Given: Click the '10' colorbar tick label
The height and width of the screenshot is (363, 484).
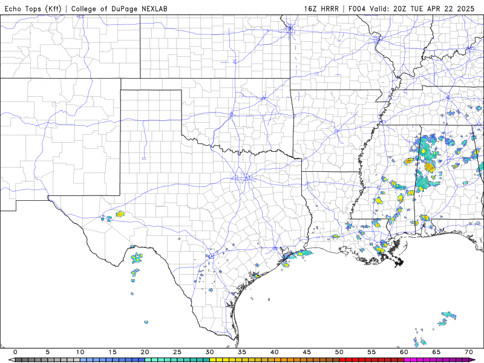Looking at the screenshot, I should pyautogui.click(x=80, y=352).
